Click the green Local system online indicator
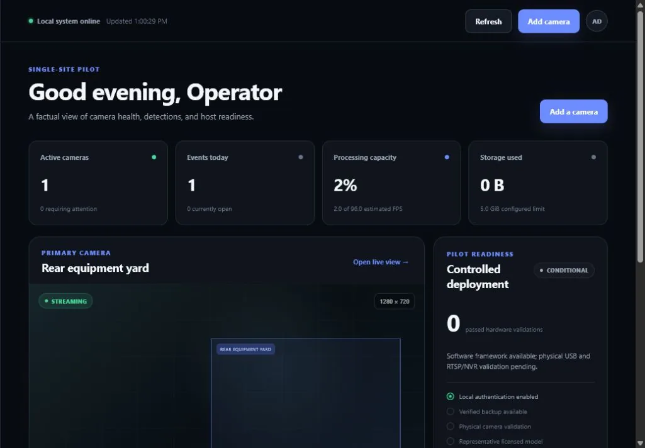The height and width of the screenshot is (448, 645). pos(31,21)
